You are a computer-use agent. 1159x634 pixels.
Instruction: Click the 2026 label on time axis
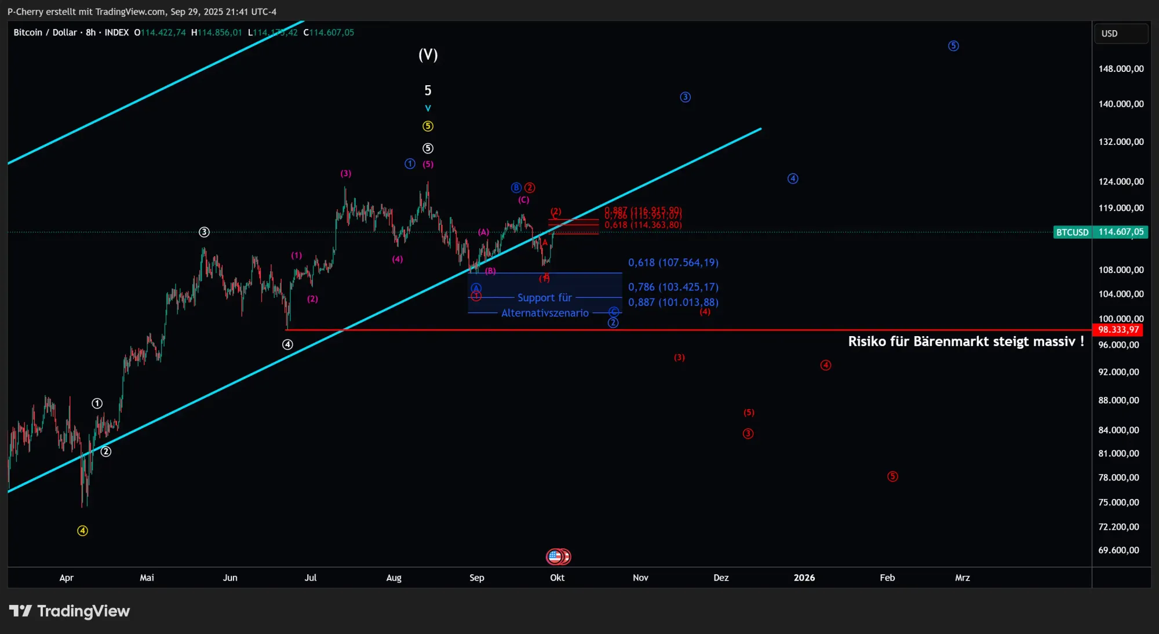pyautogui.click(x=804, y=578)
